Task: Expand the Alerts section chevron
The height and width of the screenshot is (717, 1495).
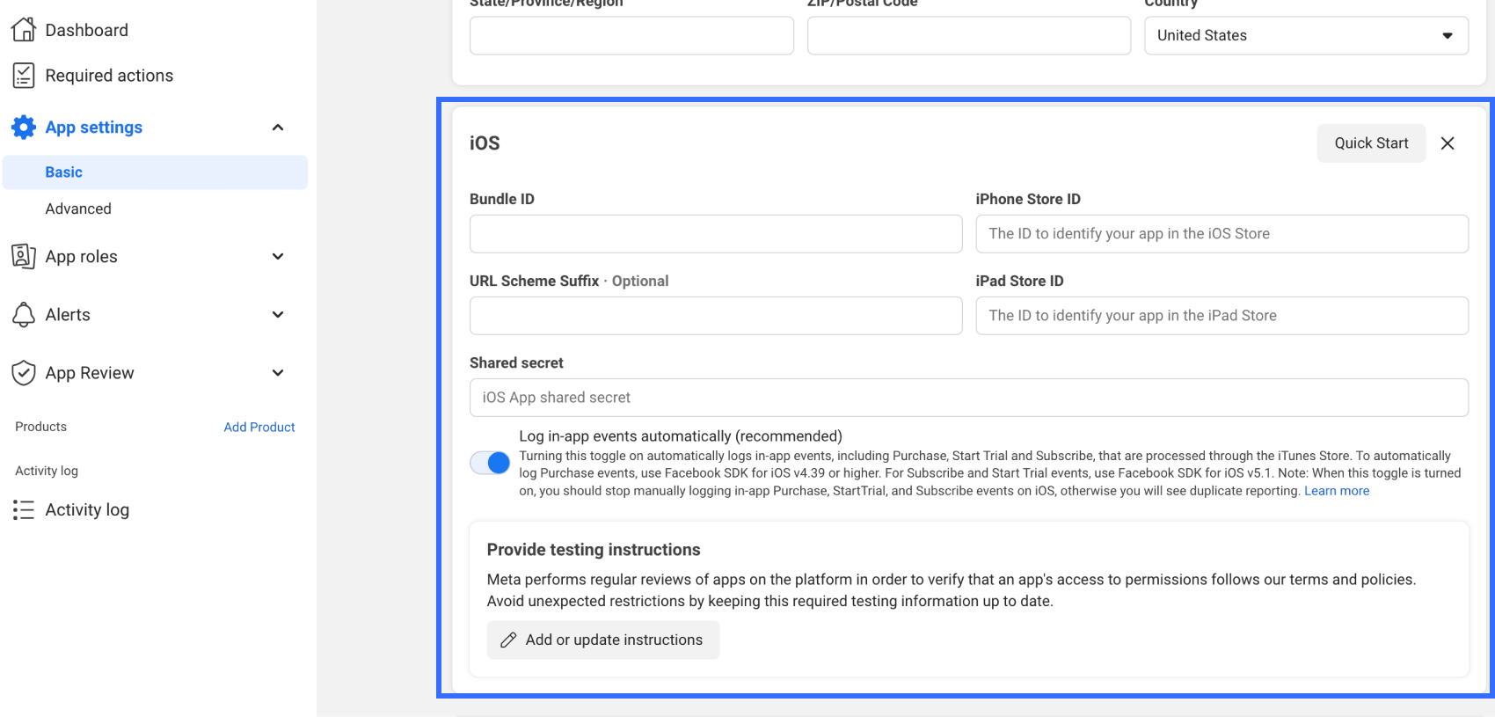Action: click(x=278, y=314)
